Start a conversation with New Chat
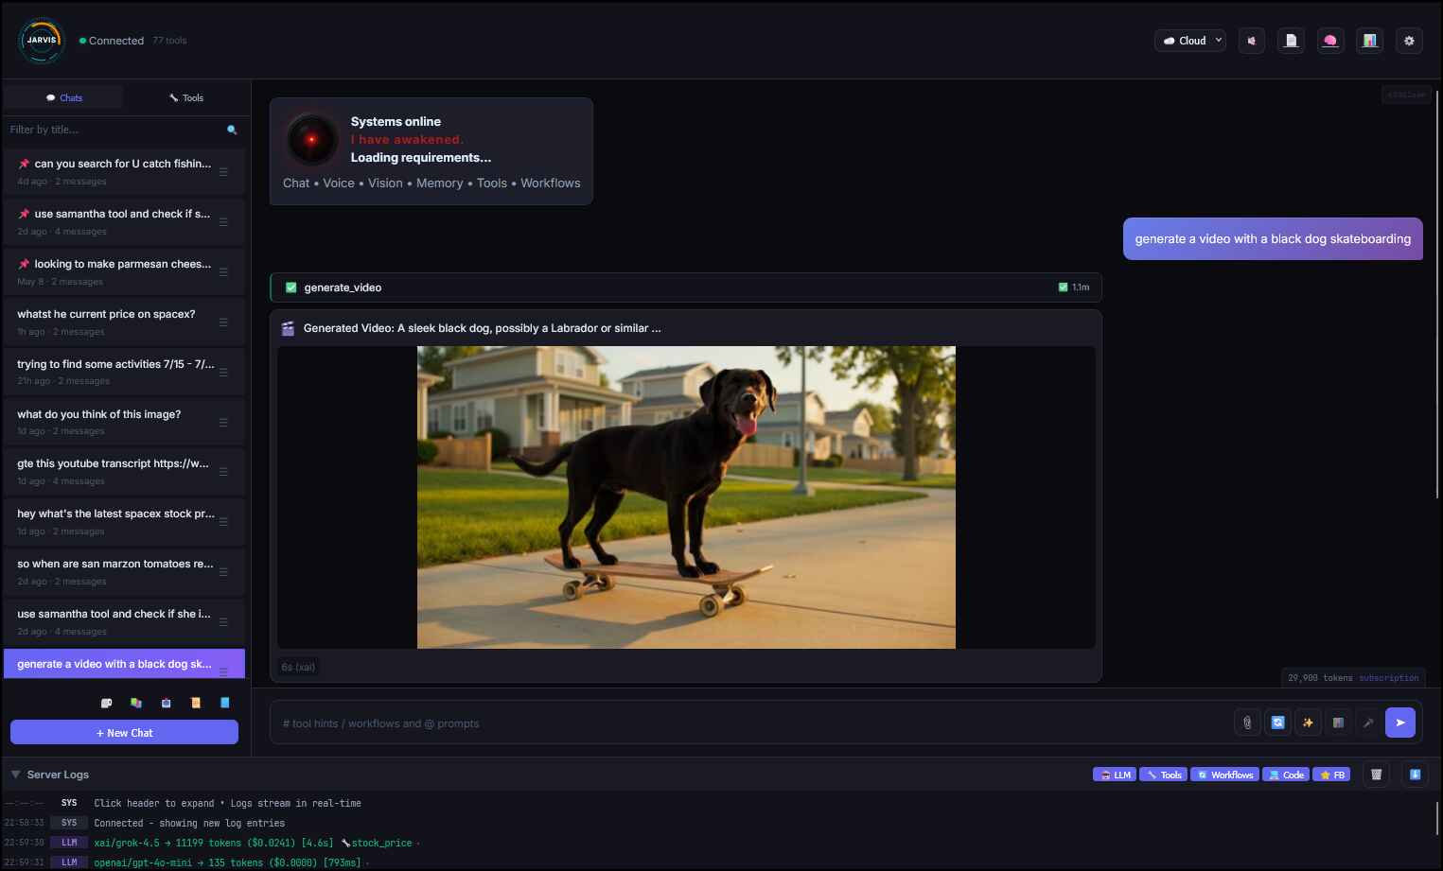 click(x=124, y=732)
